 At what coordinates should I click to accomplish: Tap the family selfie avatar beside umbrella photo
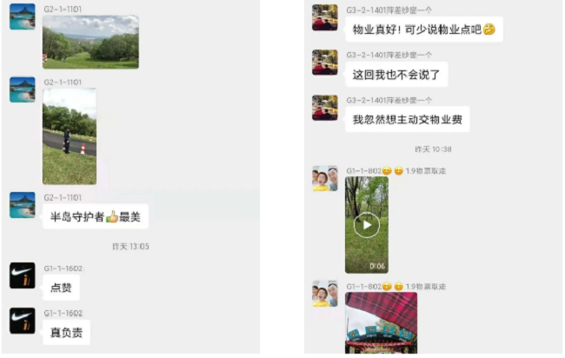(x=325, y=294)
